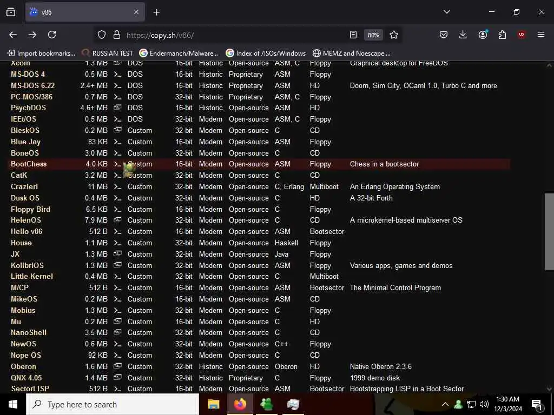
Task: Open the MikeOS entry
Action: coord(24,299)
